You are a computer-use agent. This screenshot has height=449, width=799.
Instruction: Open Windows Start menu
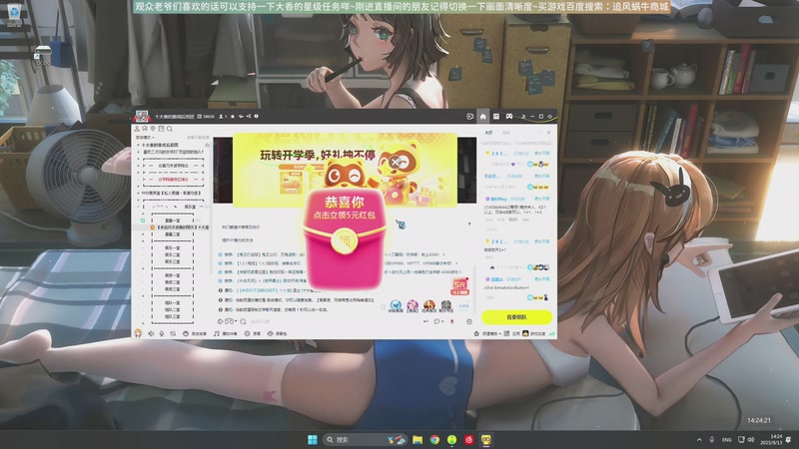point(313,439)
